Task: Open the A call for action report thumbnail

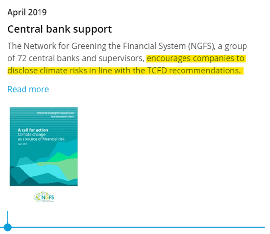Action: click(x=44, y=147)
